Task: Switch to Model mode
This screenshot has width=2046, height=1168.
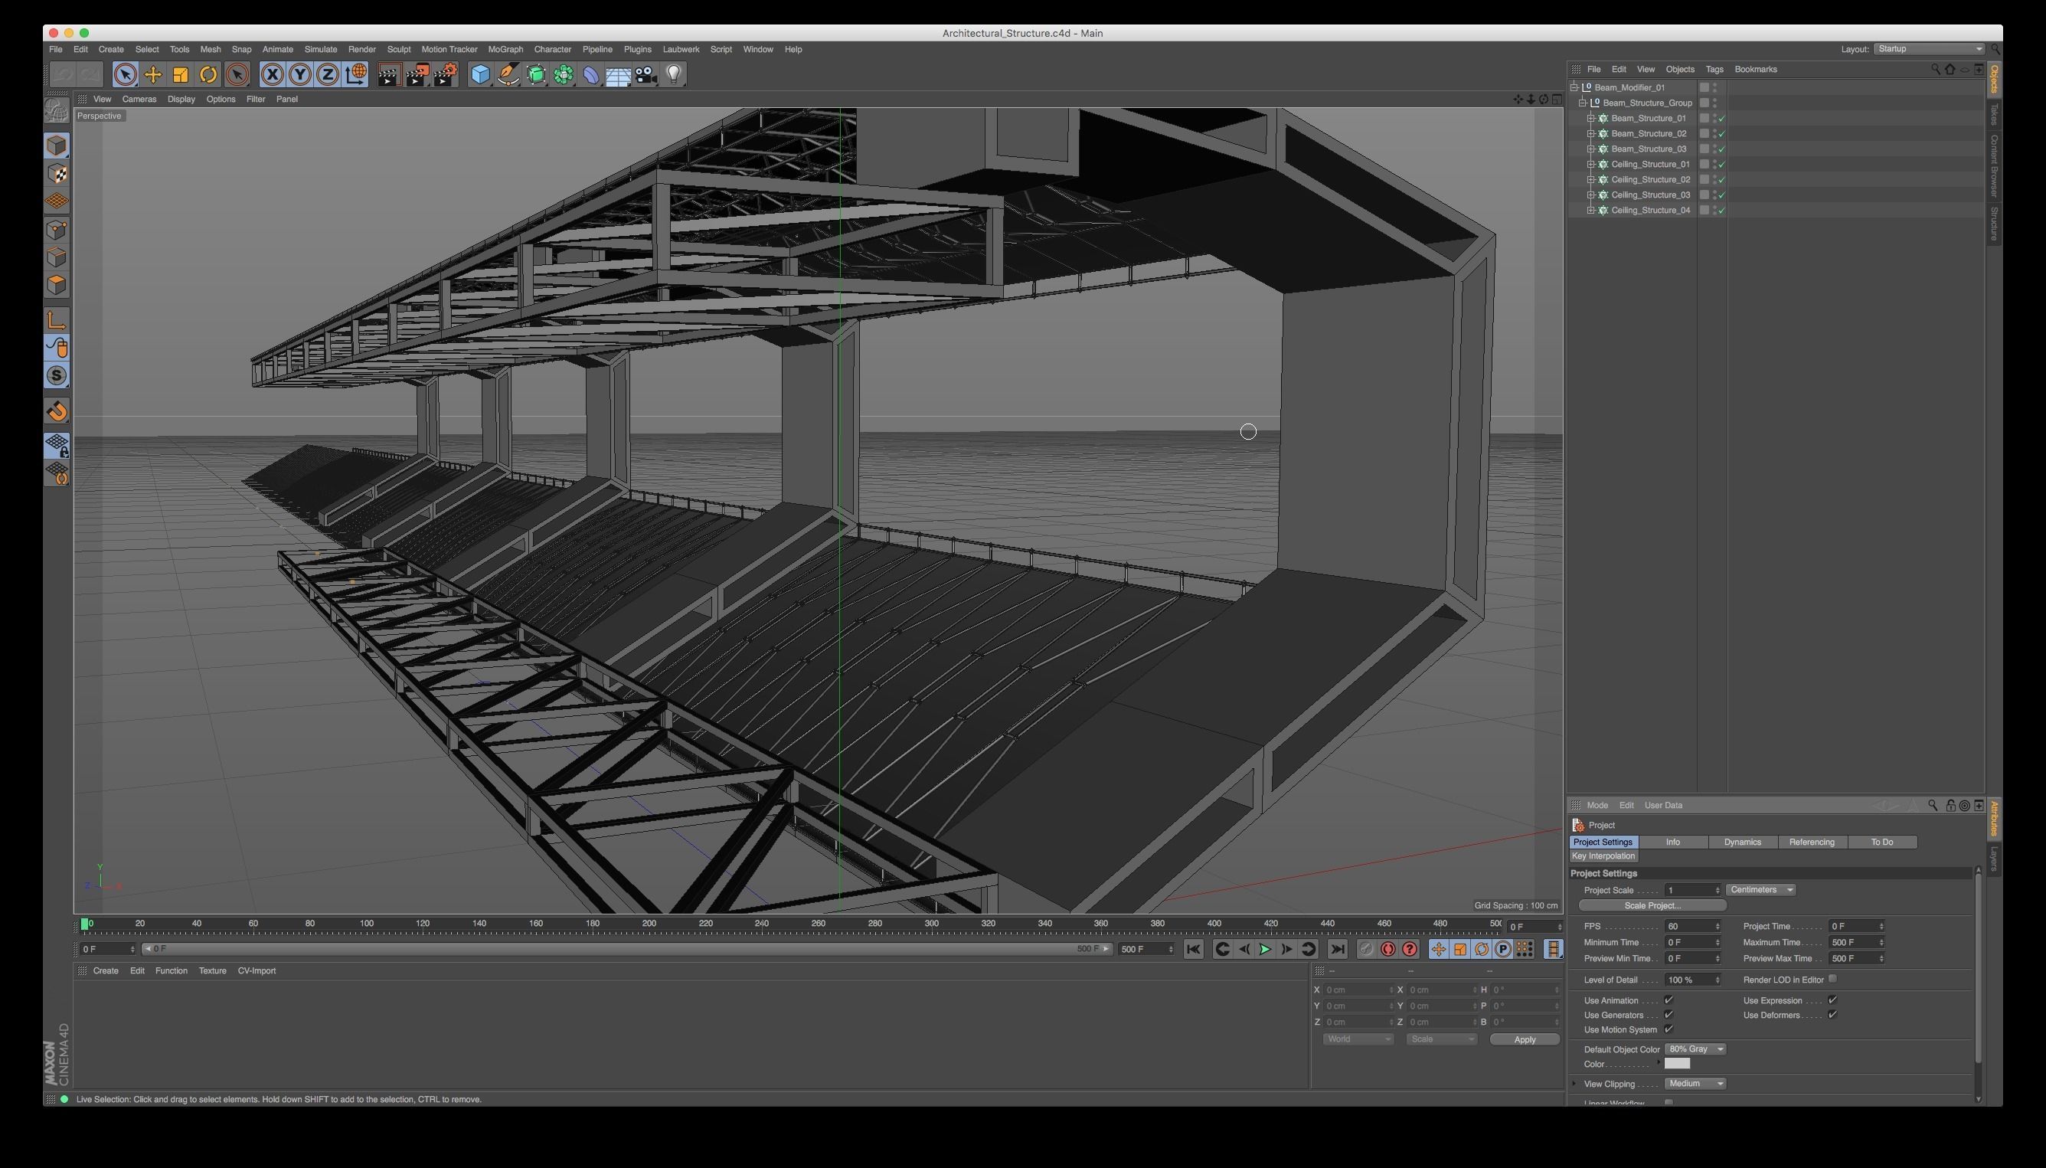Action: (x=56, y=146)
